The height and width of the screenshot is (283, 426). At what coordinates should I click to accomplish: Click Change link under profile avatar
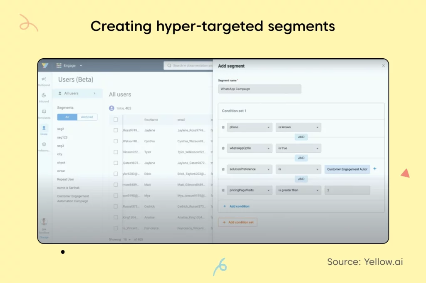point(44,237)
